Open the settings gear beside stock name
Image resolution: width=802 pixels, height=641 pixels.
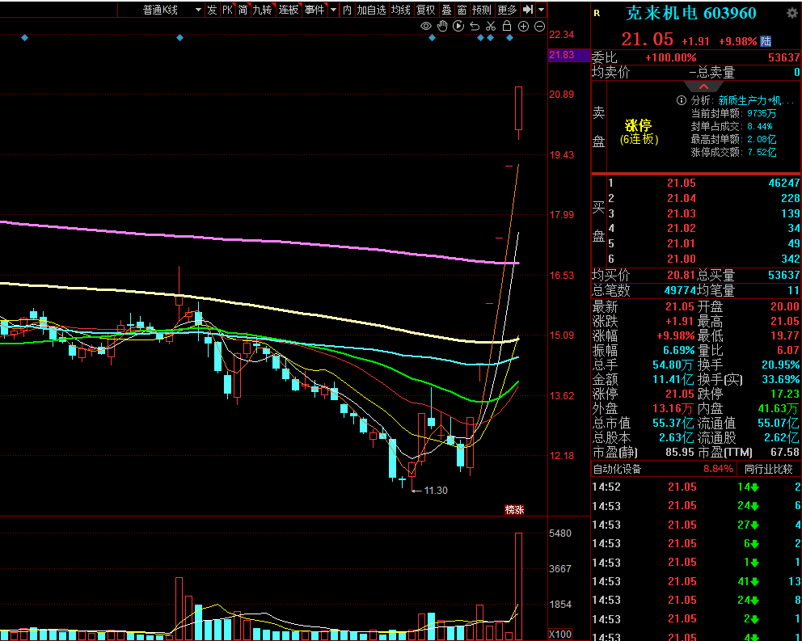point(791,14)
